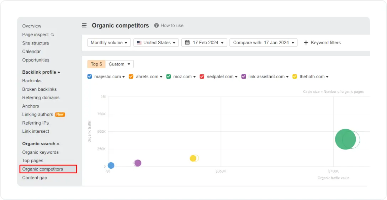Open Organic competitors in sidebar
Screen dimensions: 387x200
coord(43,169)
